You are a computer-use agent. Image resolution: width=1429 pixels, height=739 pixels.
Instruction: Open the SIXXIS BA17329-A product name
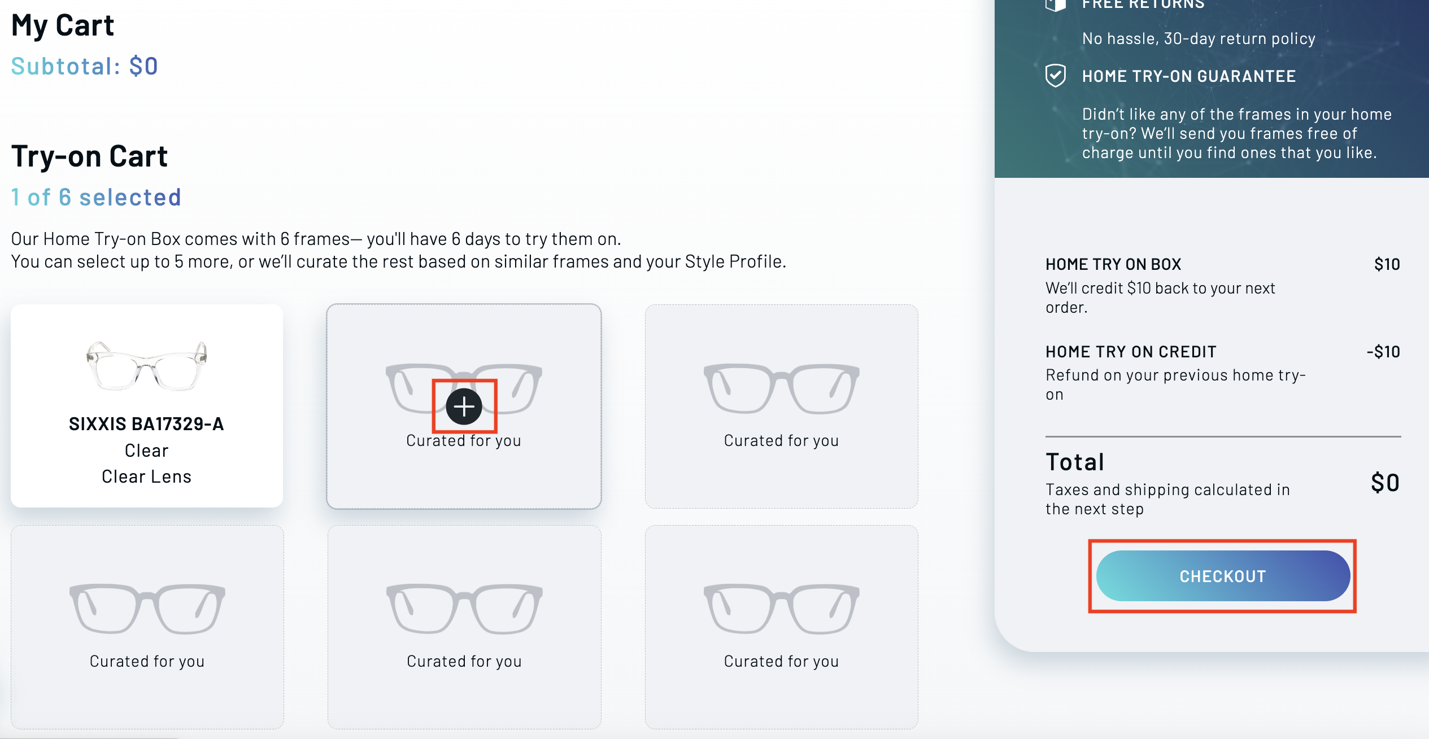[x=147, y=424]
